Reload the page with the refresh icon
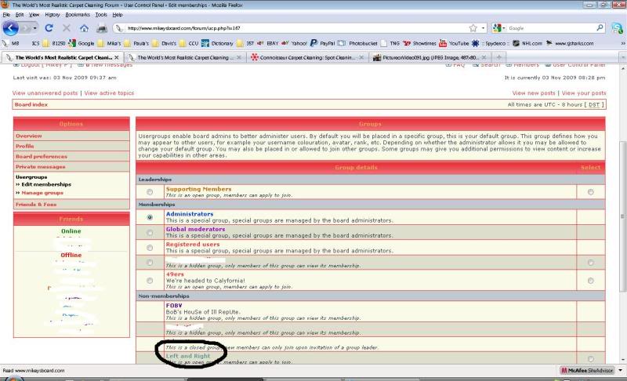627x381 pixels. [x=49, y=28]
